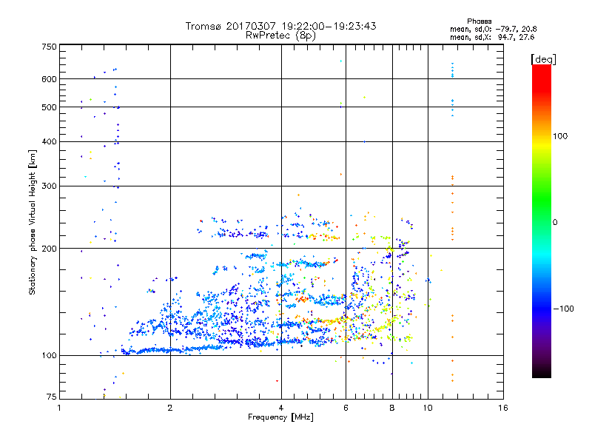Click y-axis tick label '600'
The image size is (592, 444).
click(49, 79)
